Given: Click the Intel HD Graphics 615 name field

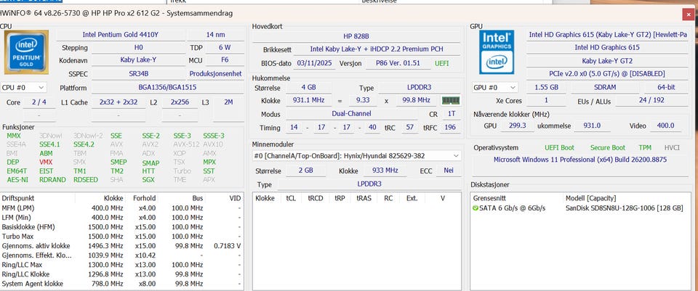Looking at the screenshot, I should coord(607,47).
